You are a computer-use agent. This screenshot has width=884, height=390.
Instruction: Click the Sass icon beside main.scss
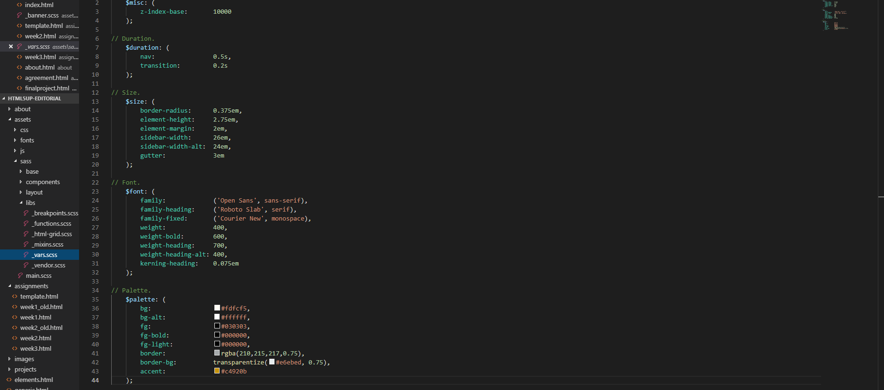[x=20, y=275]
